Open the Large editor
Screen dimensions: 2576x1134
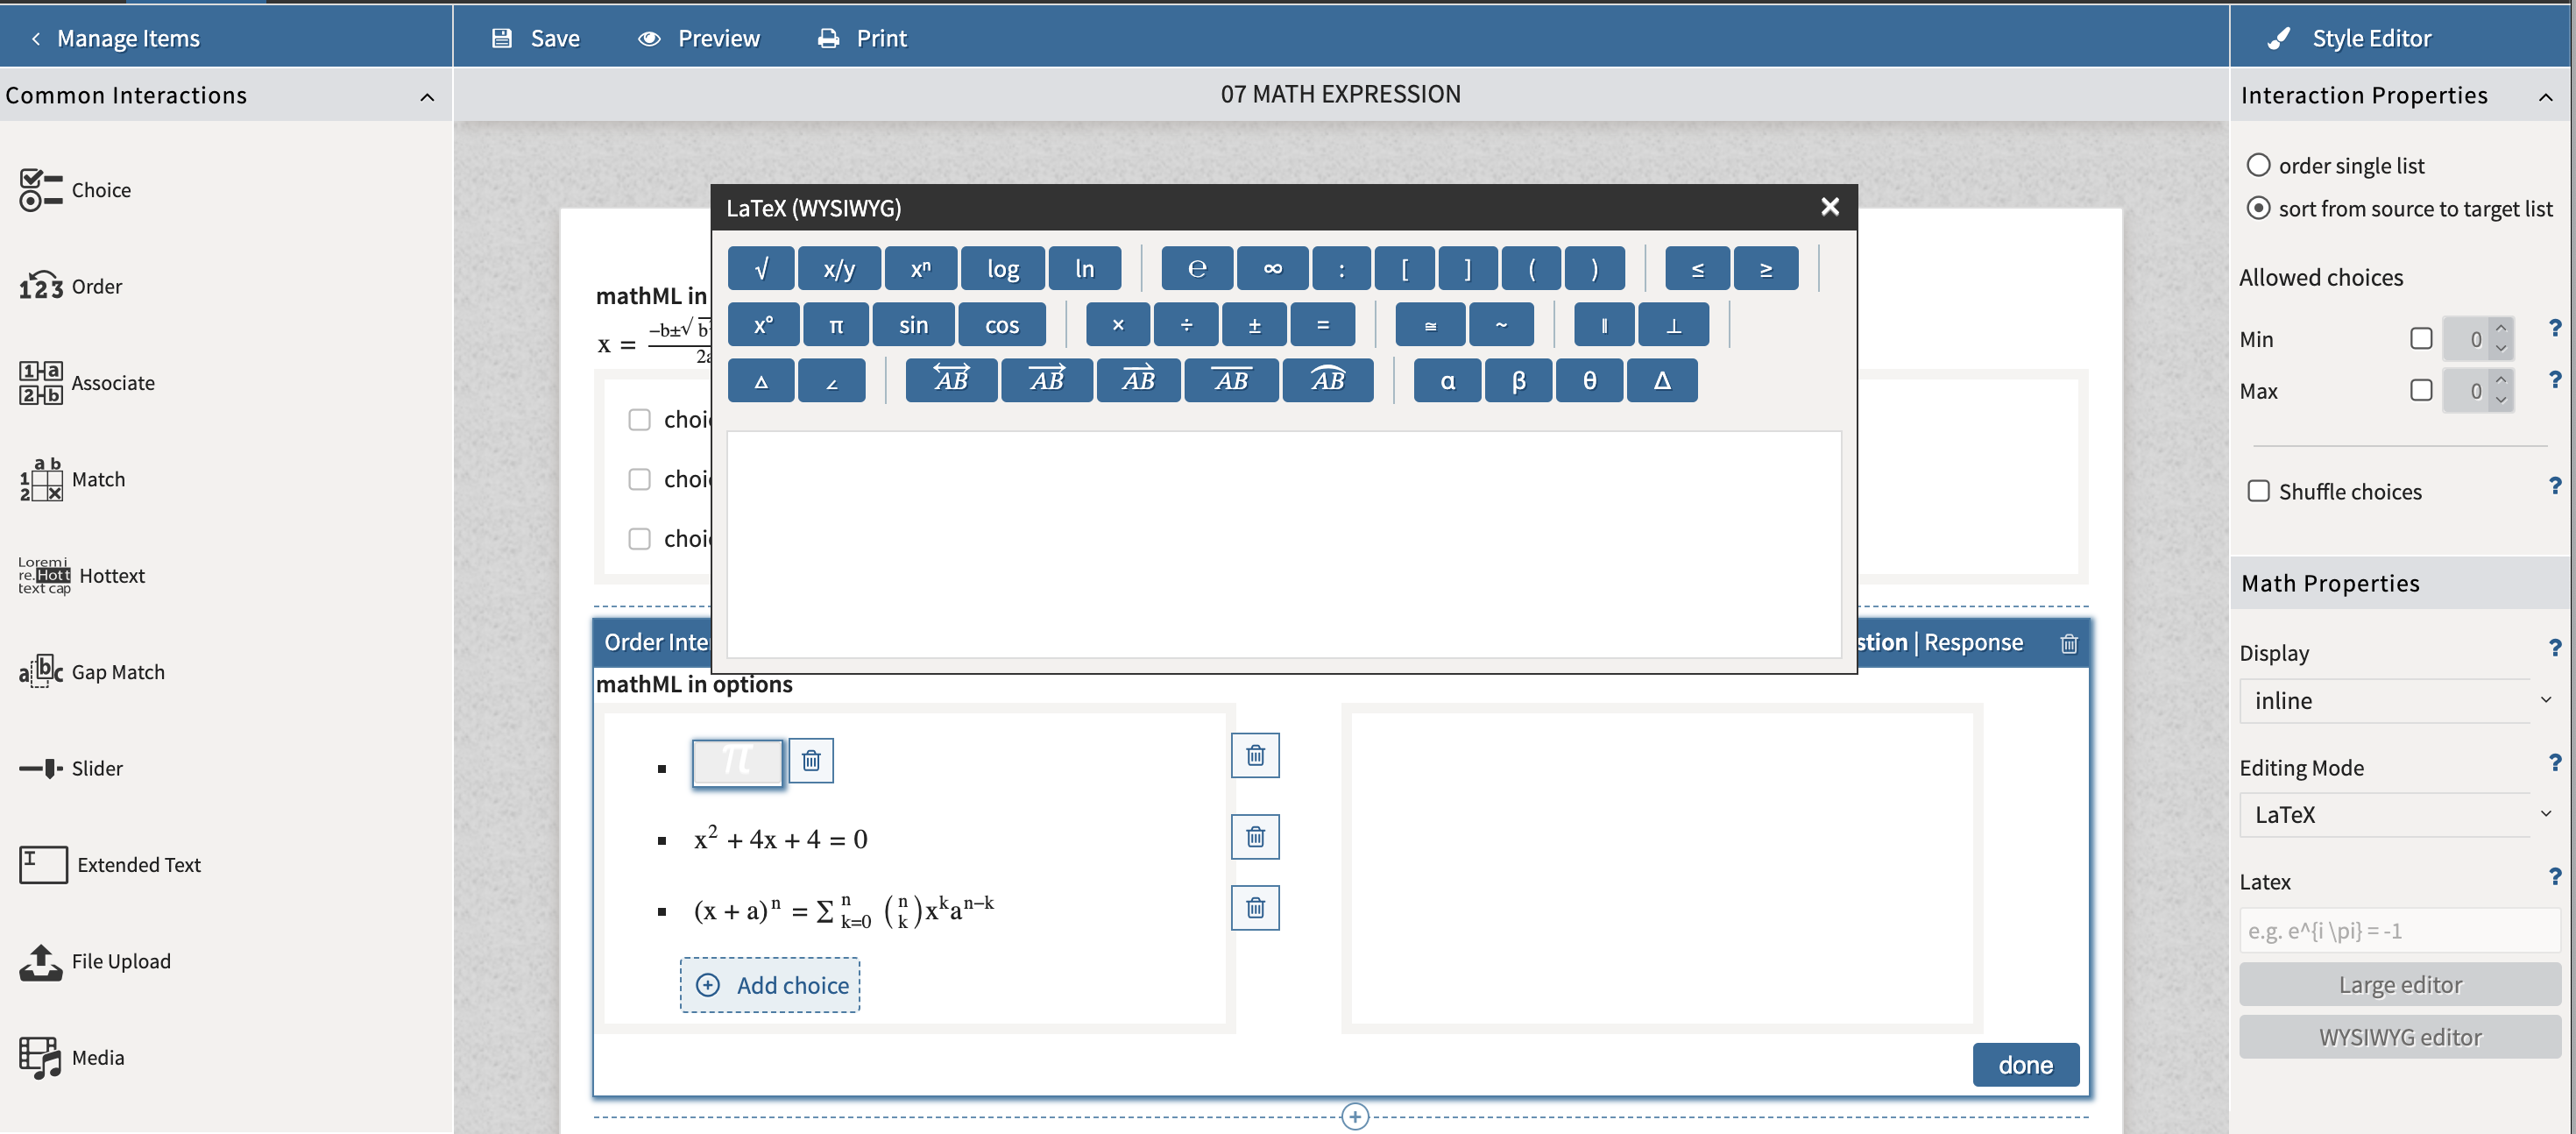[2399, 984]
